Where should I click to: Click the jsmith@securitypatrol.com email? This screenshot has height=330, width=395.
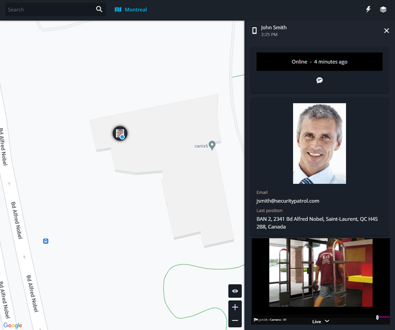(x=288, y=201)
